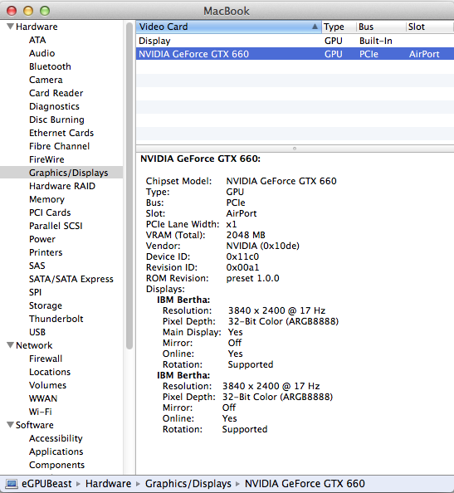This screenshot has width=454, height=493.
Task: Select Firewall under Network
Action: [46, 359]
